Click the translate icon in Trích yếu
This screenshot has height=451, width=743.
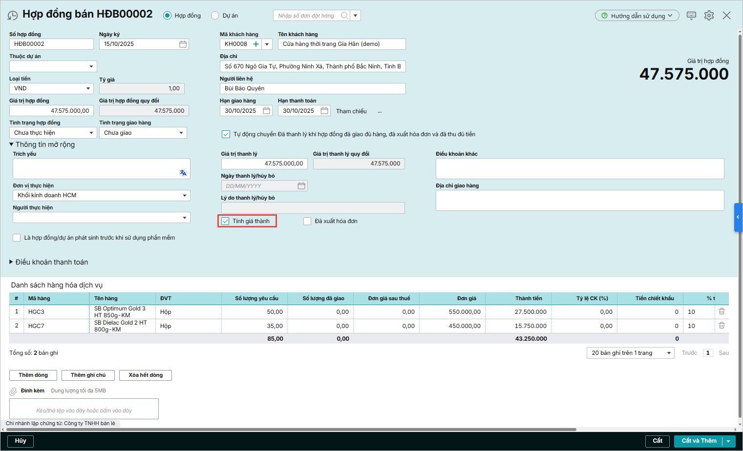coord(183,173)
